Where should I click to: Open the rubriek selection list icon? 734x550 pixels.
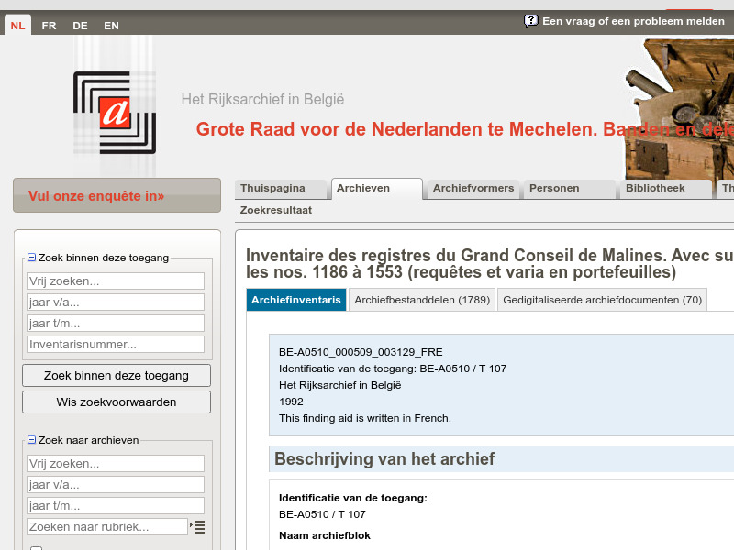[198, 526]
